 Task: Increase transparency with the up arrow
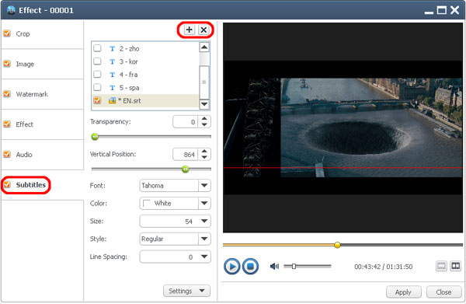point(204,119)
